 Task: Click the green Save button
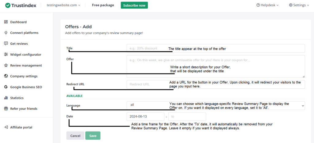(x=93, y=136)
